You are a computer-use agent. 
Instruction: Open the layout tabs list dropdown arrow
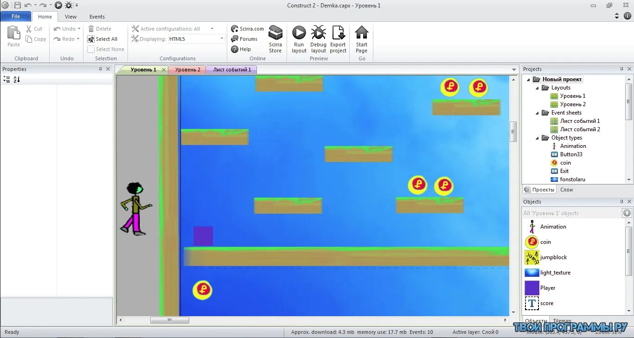click(514, 70)
